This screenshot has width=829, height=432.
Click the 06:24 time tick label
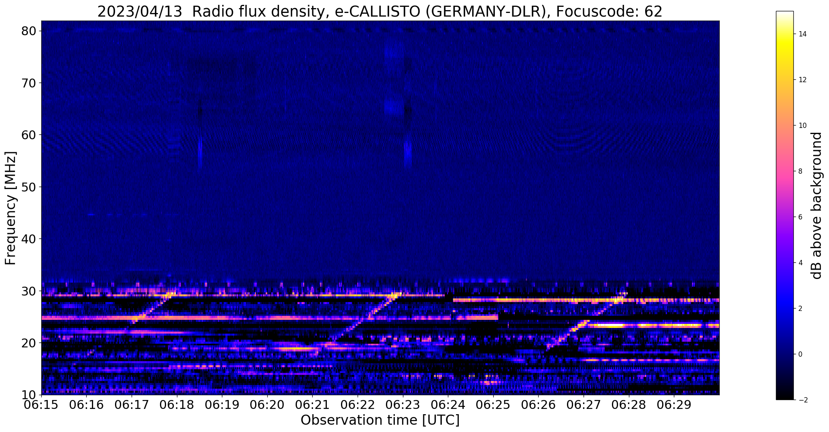tap(448, 405)
